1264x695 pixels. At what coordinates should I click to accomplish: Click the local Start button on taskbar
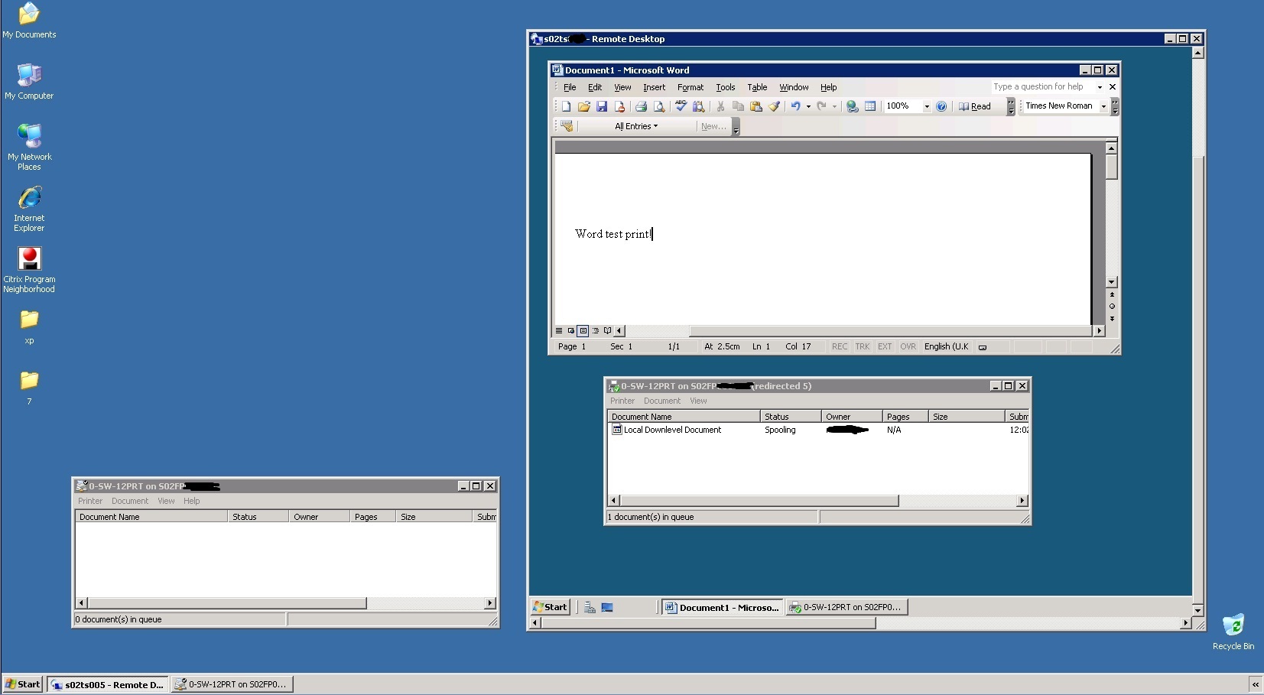click(22, 684)
